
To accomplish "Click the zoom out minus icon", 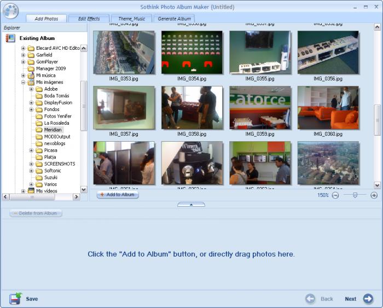I will (x=335, y=195).
